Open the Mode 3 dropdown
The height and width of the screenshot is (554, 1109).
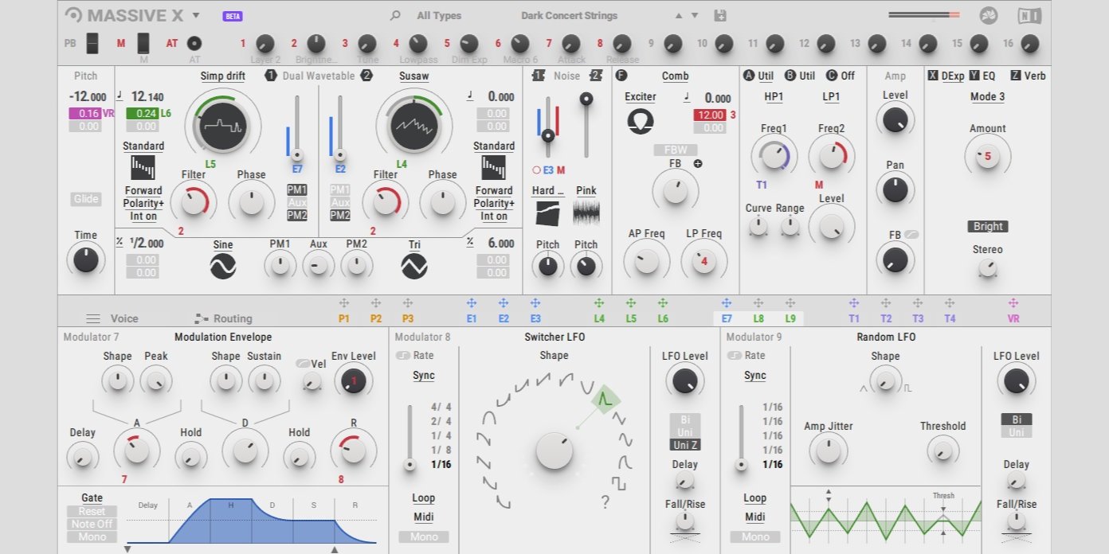pyautogui.click(x=988, y=96)
